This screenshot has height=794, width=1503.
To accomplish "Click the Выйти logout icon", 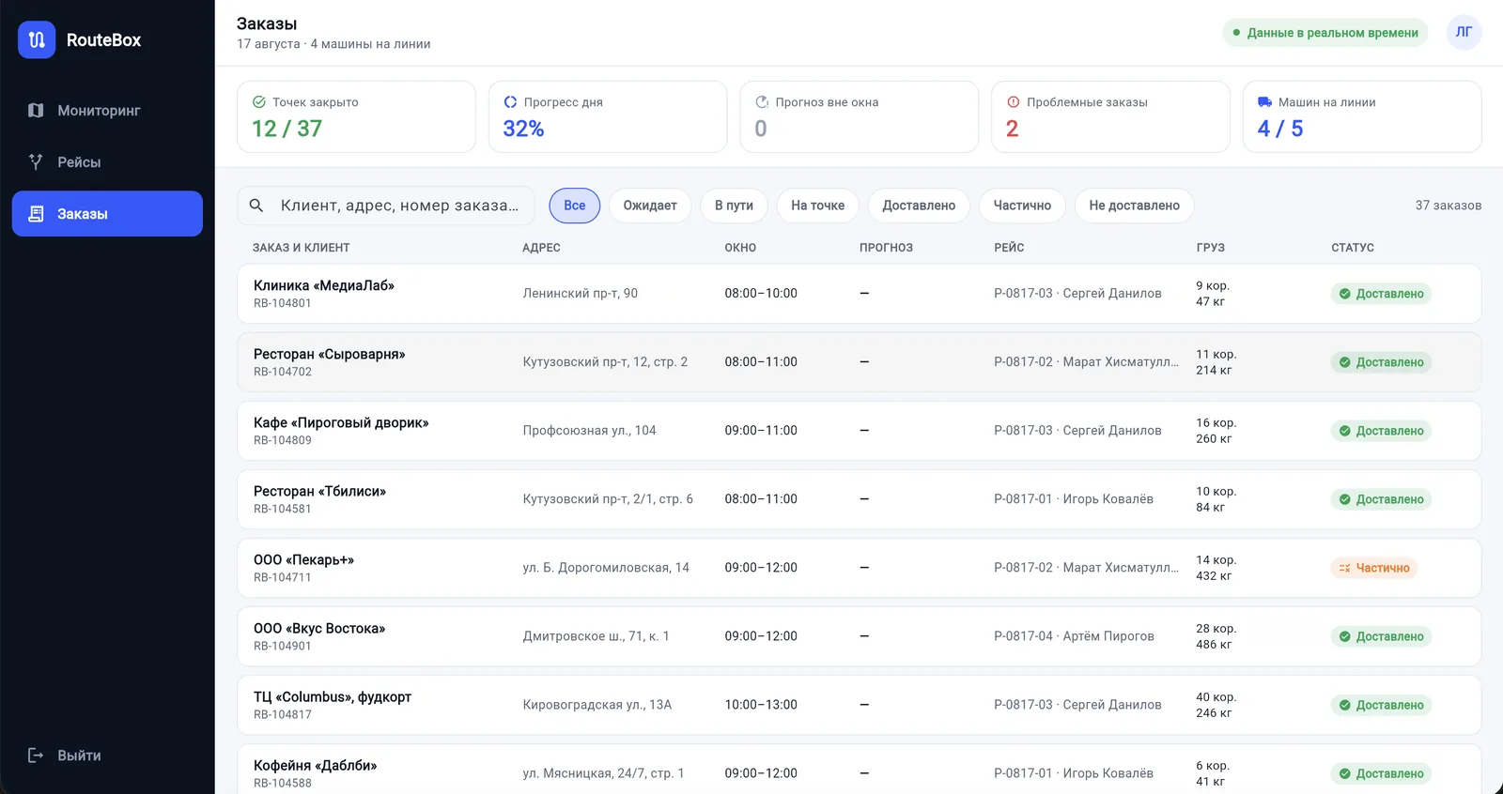I will [x=36, y=756].
